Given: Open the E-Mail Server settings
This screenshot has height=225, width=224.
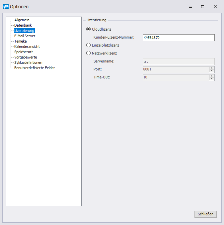Looking at the screenshot, I should click(25, 36).
